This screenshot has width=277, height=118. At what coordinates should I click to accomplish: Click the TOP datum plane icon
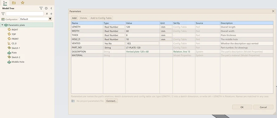pos(9,34)
